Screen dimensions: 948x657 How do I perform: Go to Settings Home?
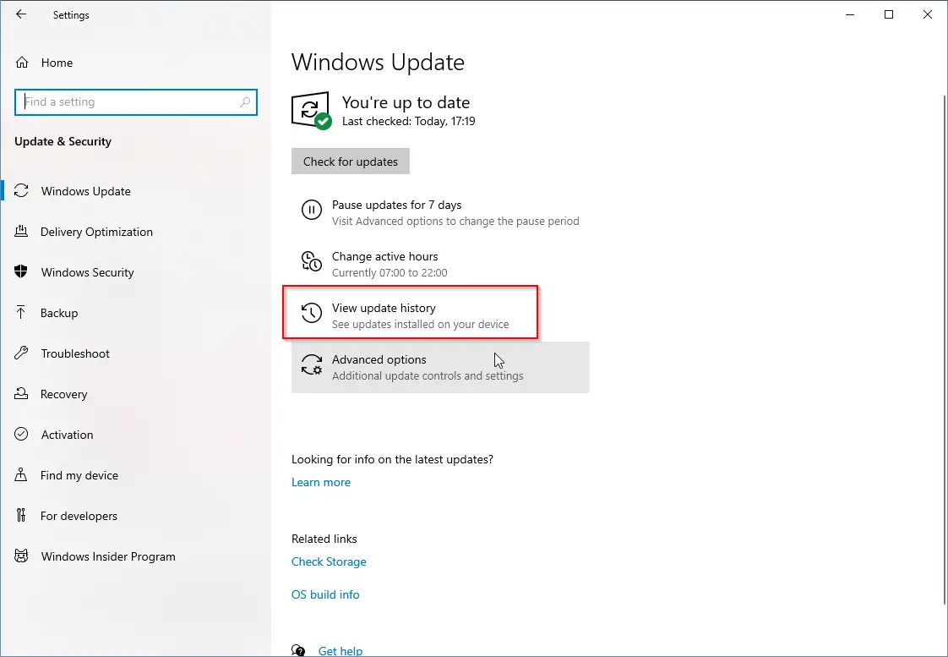pos(135,63)
